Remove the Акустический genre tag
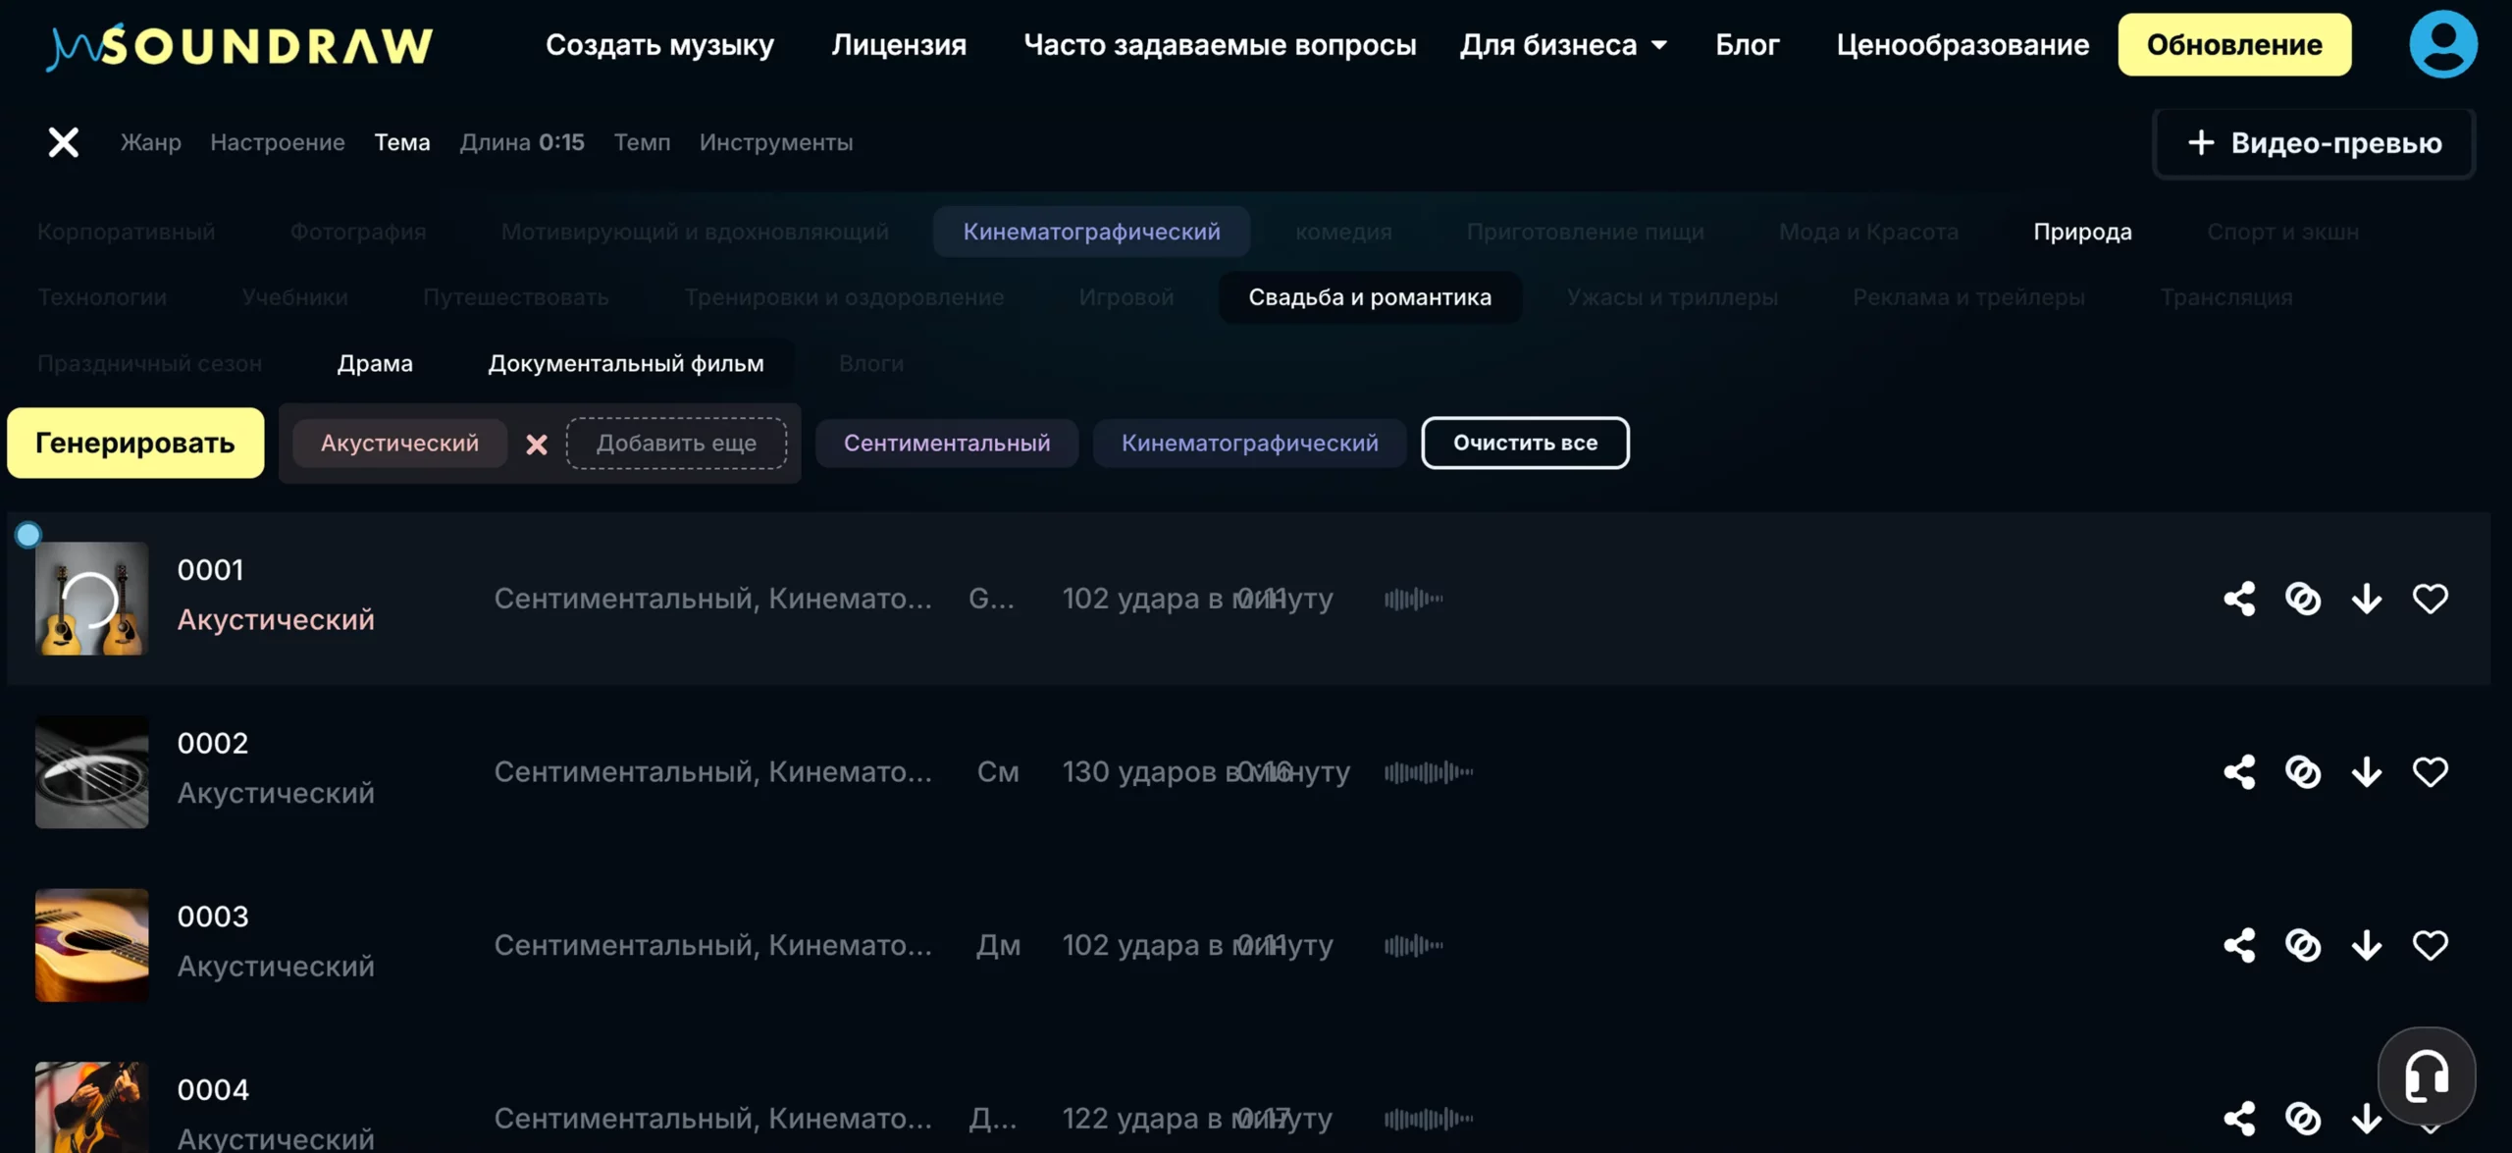The height and width of the screenshot is (1153, 2512). tap(536, 445)
